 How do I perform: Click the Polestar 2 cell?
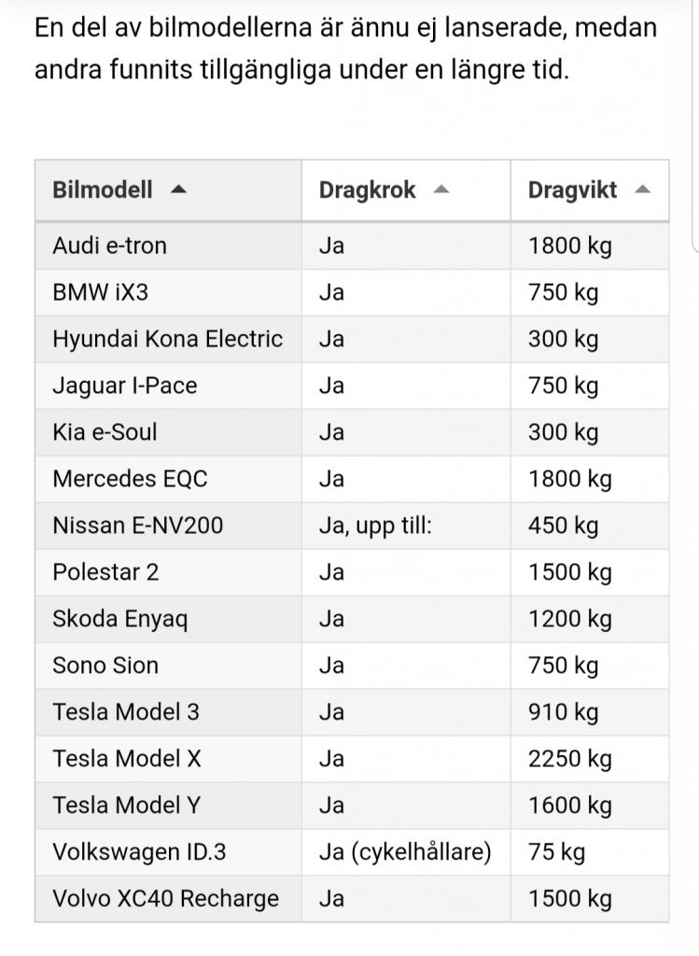[x=168, y=572]
